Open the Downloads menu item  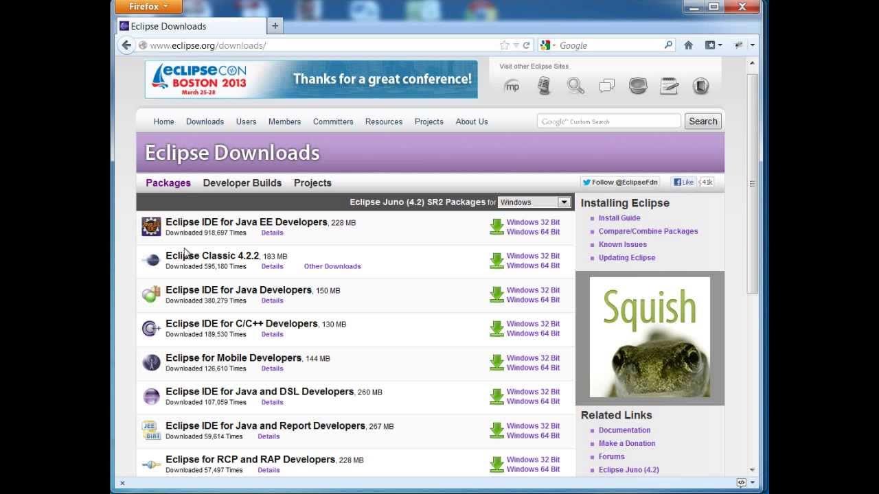click(205, 121)
